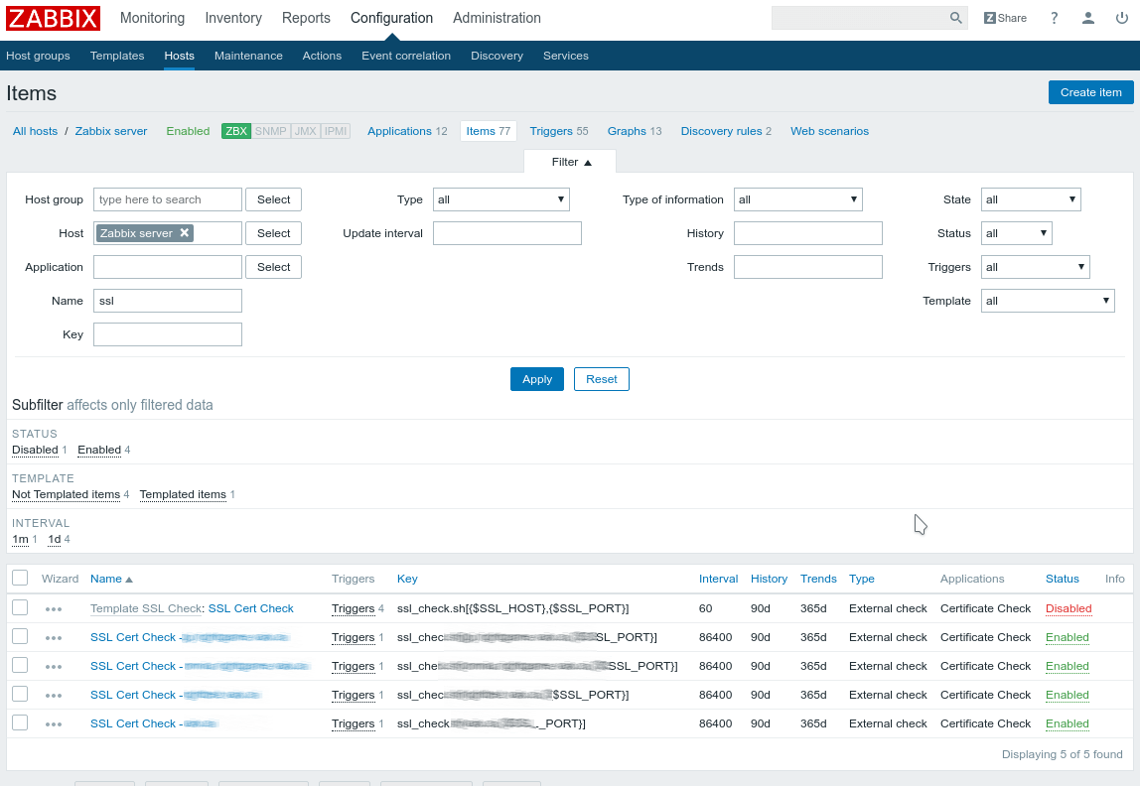
Task: Open the Type of information dropdown
Action: coord(797,198)
